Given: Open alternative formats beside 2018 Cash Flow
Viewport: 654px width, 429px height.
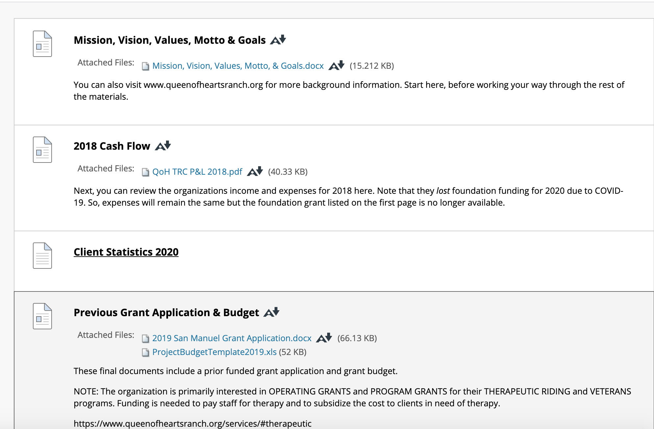Looking at the screenshot, I should coord(163,146).
